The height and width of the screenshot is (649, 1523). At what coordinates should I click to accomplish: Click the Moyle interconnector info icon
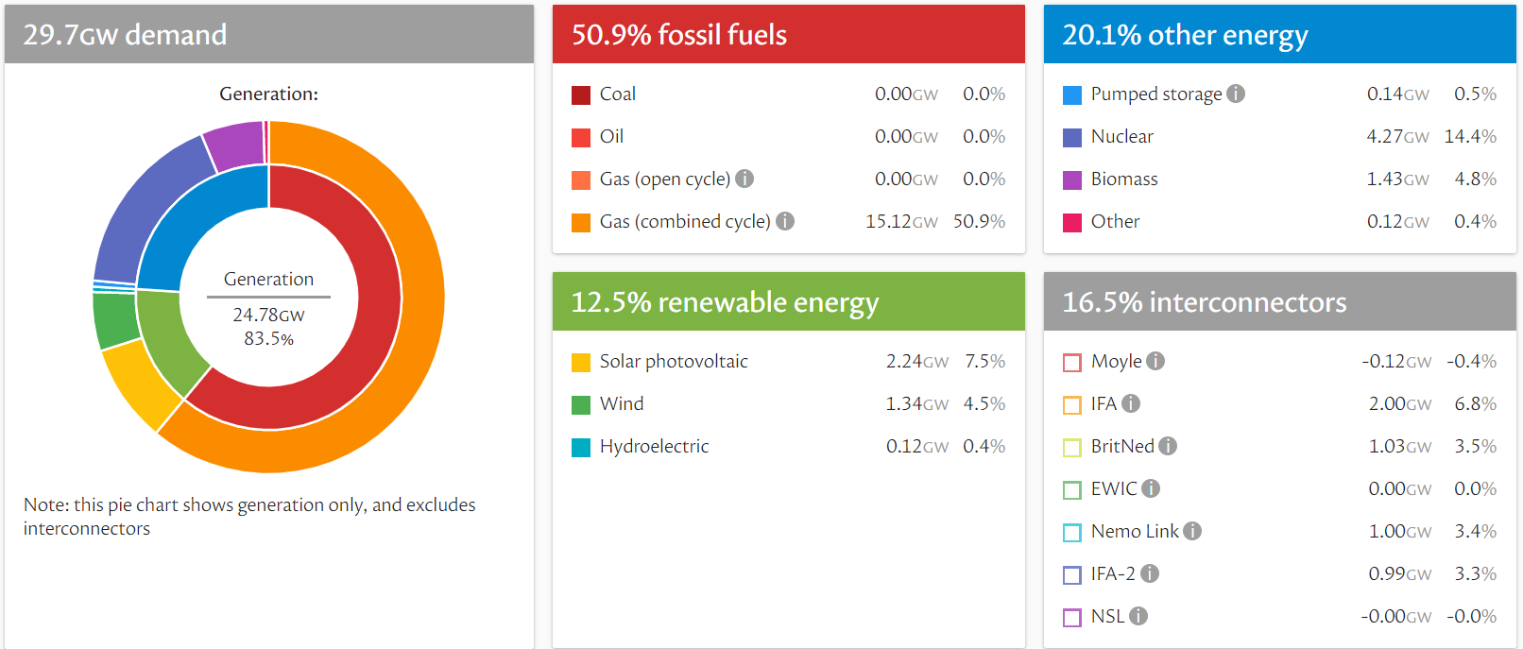pos(1155,361)
